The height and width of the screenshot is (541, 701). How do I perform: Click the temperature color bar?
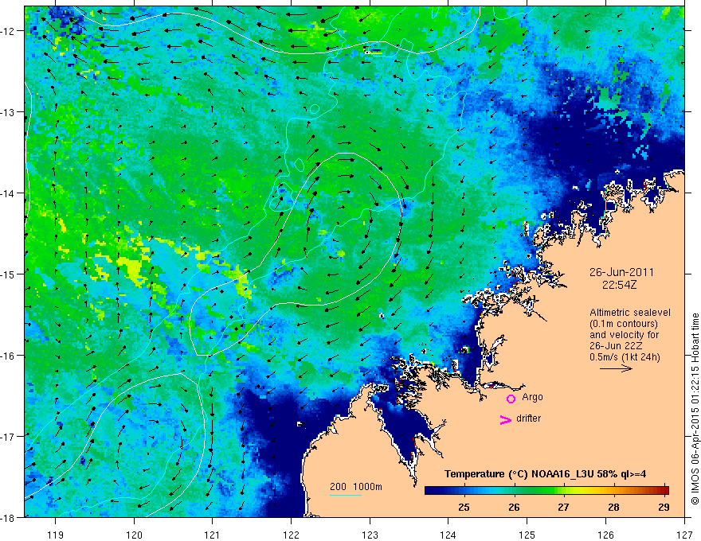point(546,491)
